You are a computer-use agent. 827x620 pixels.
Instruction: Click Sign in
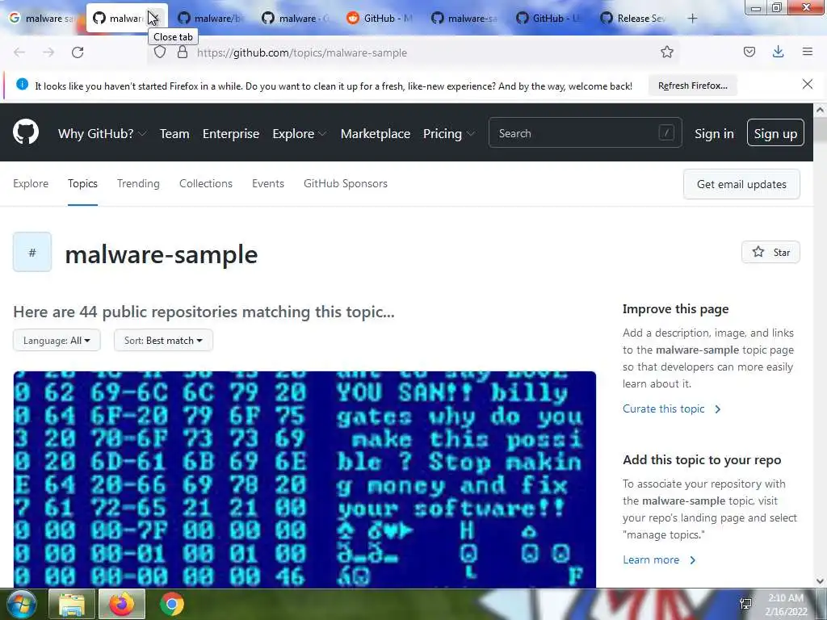click(714, 134)
